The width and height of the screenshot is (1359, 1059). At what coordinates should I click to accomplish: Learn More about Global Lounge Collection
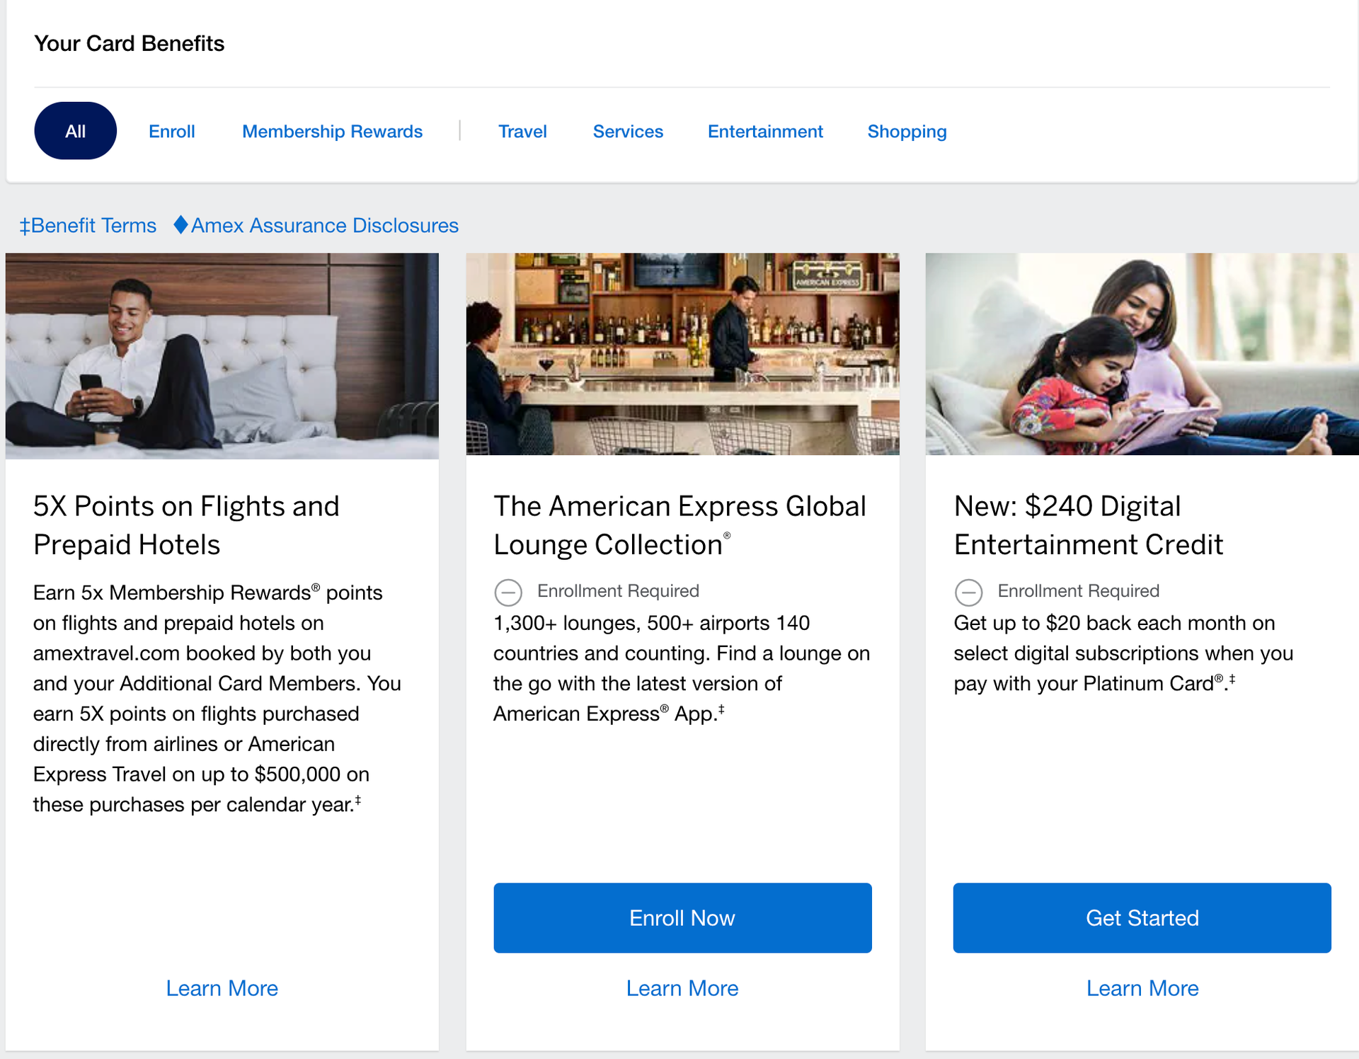coord(682,988)
